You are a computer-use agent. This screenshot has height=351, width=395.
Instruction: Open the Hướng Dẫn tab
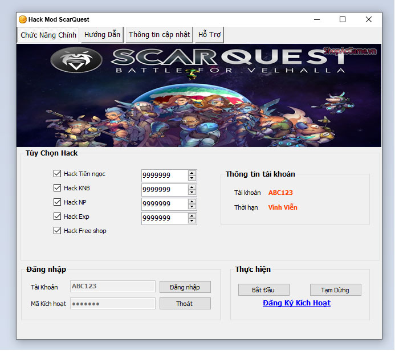click(102, 35)
